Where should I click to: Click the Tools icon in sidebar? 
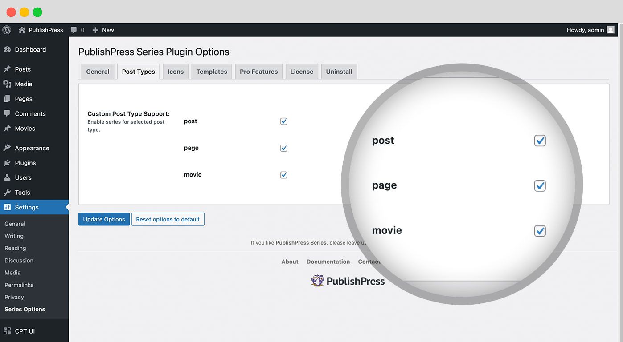click(8, 192)
